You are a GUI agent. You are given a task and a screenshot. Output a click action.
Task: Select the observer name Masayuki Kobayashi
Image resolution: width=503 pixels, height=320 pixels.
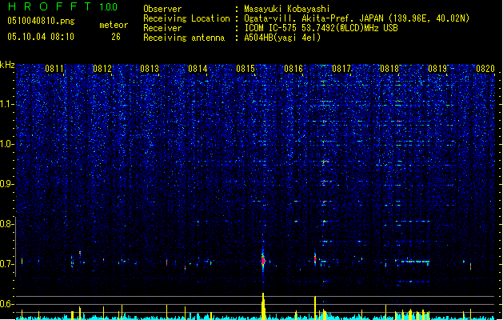click(287, 9)
